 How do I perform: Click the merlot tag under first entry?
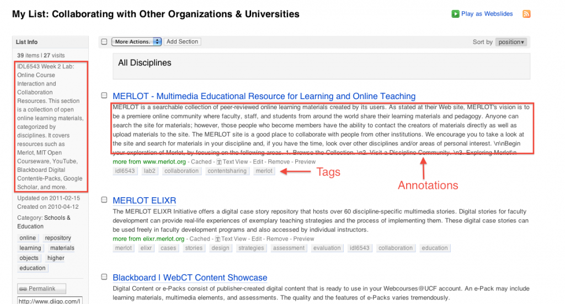pos(264,171)
